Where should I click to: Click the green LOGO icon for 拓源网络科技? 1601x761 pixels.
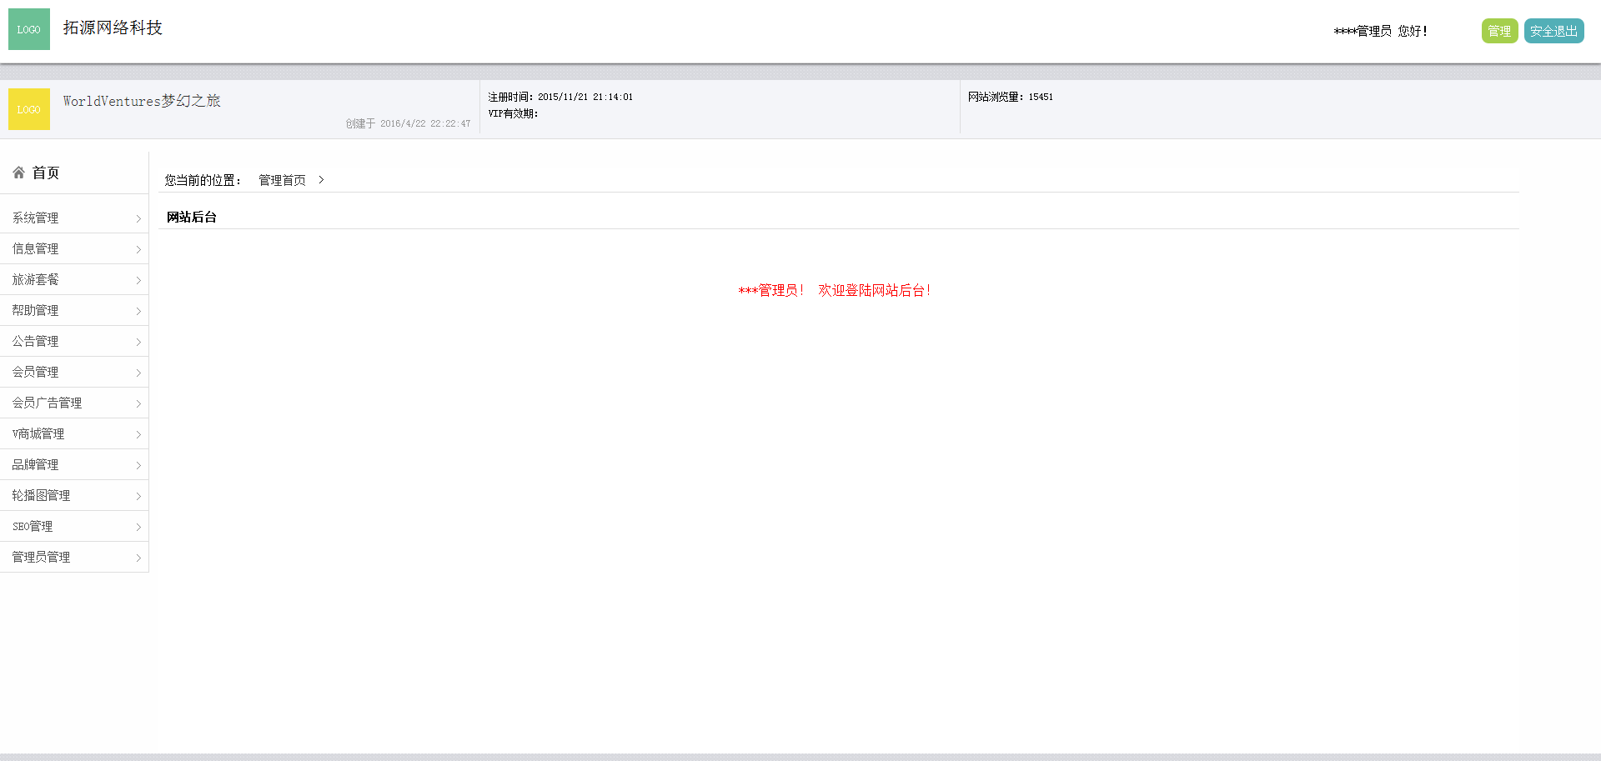click(29, 29)
